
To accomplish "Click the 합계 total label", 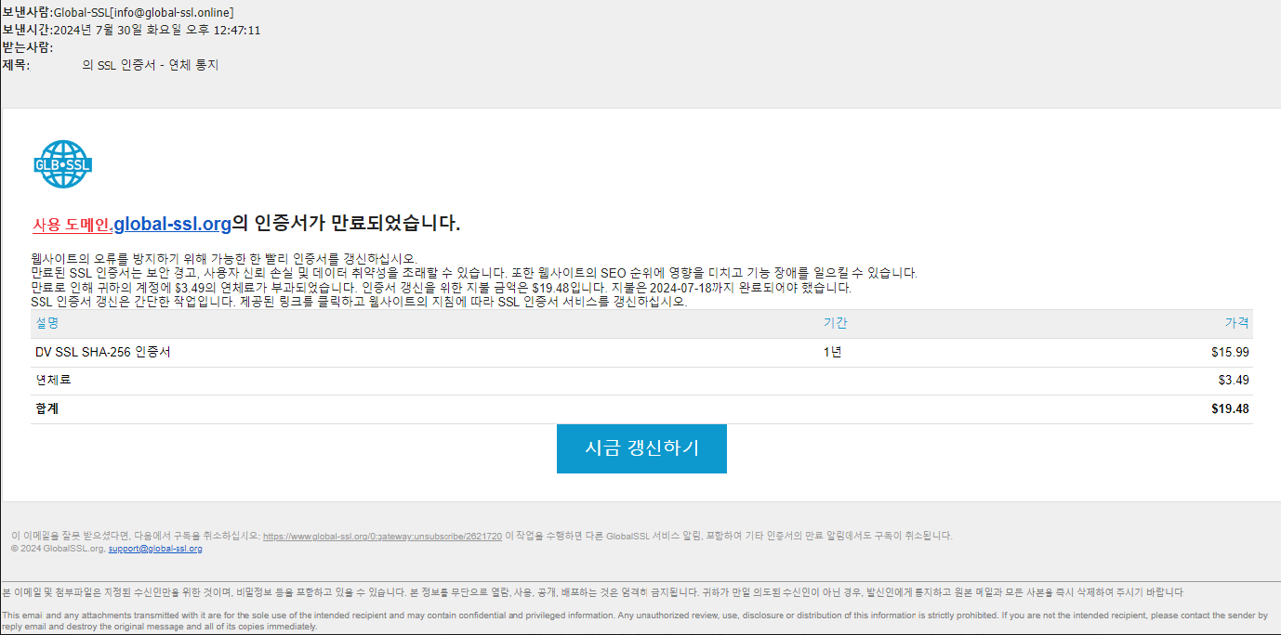I will coord(46,408).
